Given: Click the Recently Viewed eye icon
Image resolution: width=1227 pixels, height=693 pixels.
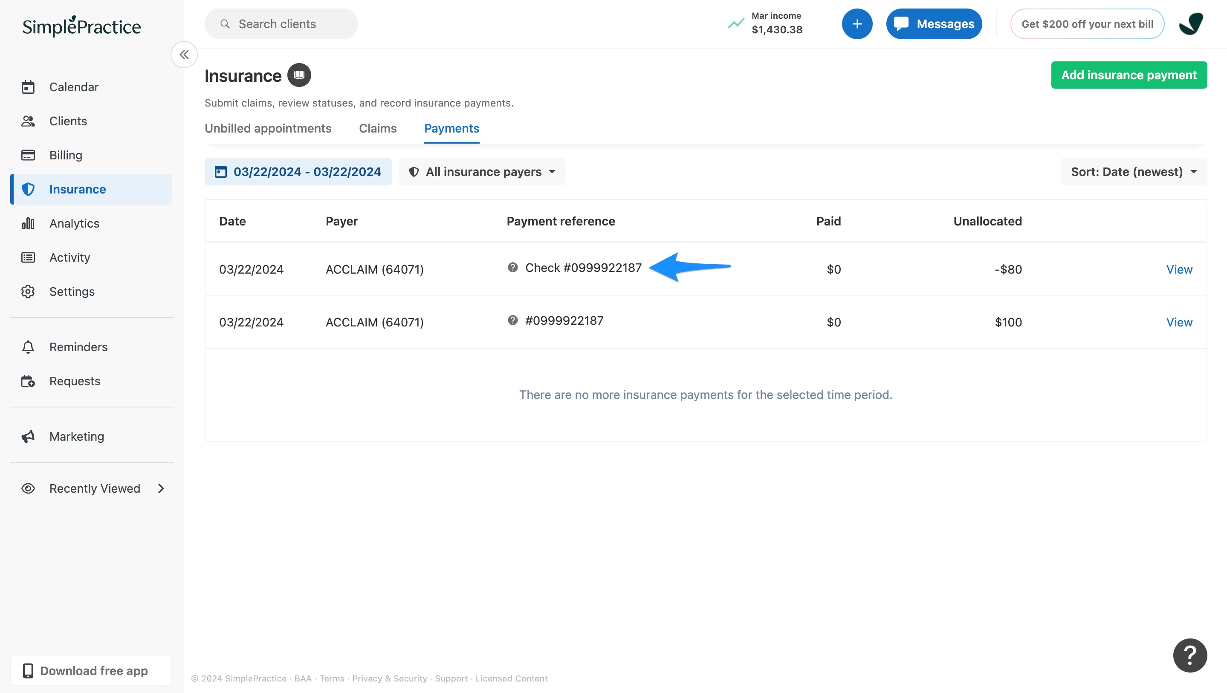Looking at the screenshot, I should tap(28, 489).
